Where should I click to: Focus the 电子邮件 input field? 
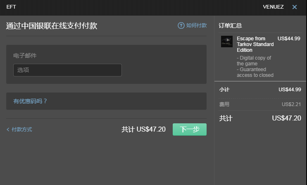pos(67,70)
